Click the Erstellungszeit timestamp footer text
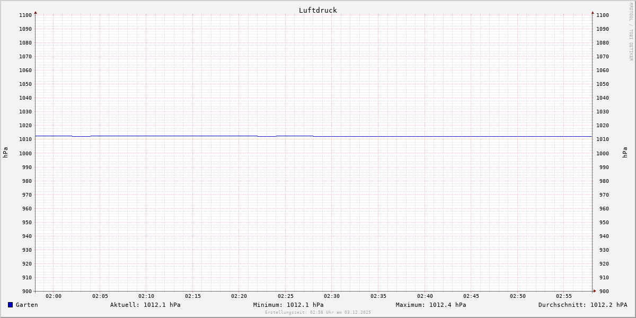The width and height of the screenshot is (636, 318). 318,312
